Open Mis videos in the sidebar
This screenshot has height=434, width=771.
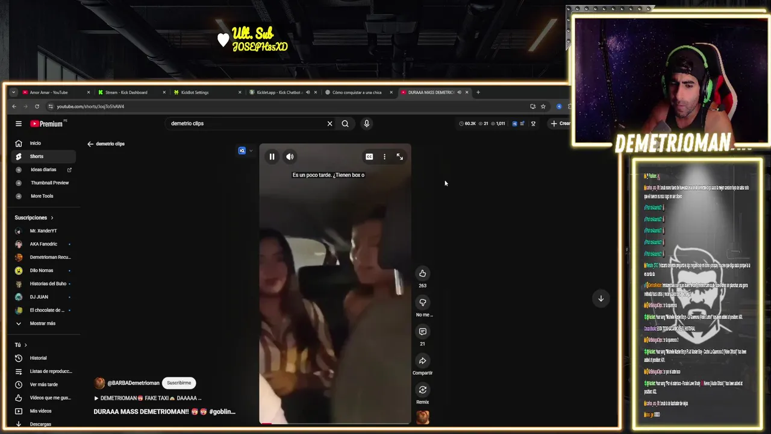pos(43,411)
